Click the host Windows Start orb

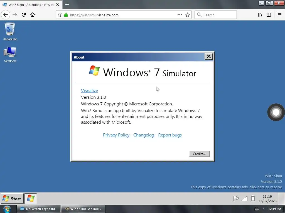click(7, 209)
